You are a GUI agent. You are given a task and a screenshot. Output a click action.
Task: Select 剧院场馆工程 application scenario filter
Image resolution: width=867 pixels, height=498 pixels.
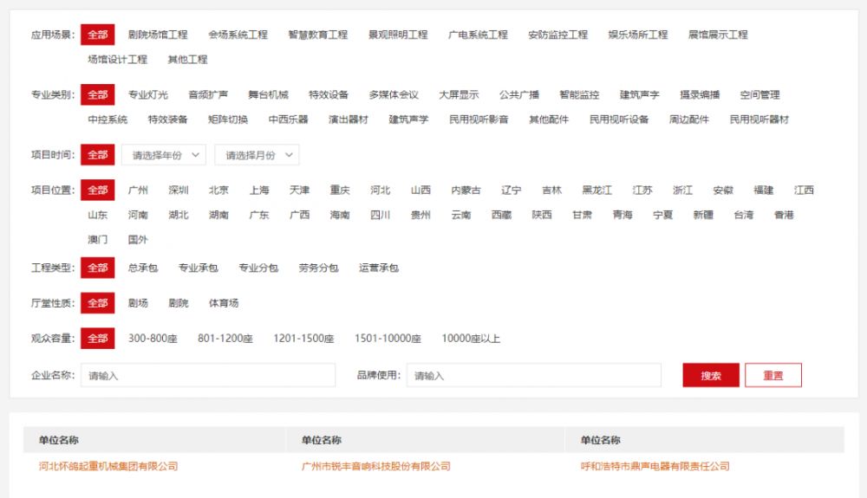tap(157, 35)
